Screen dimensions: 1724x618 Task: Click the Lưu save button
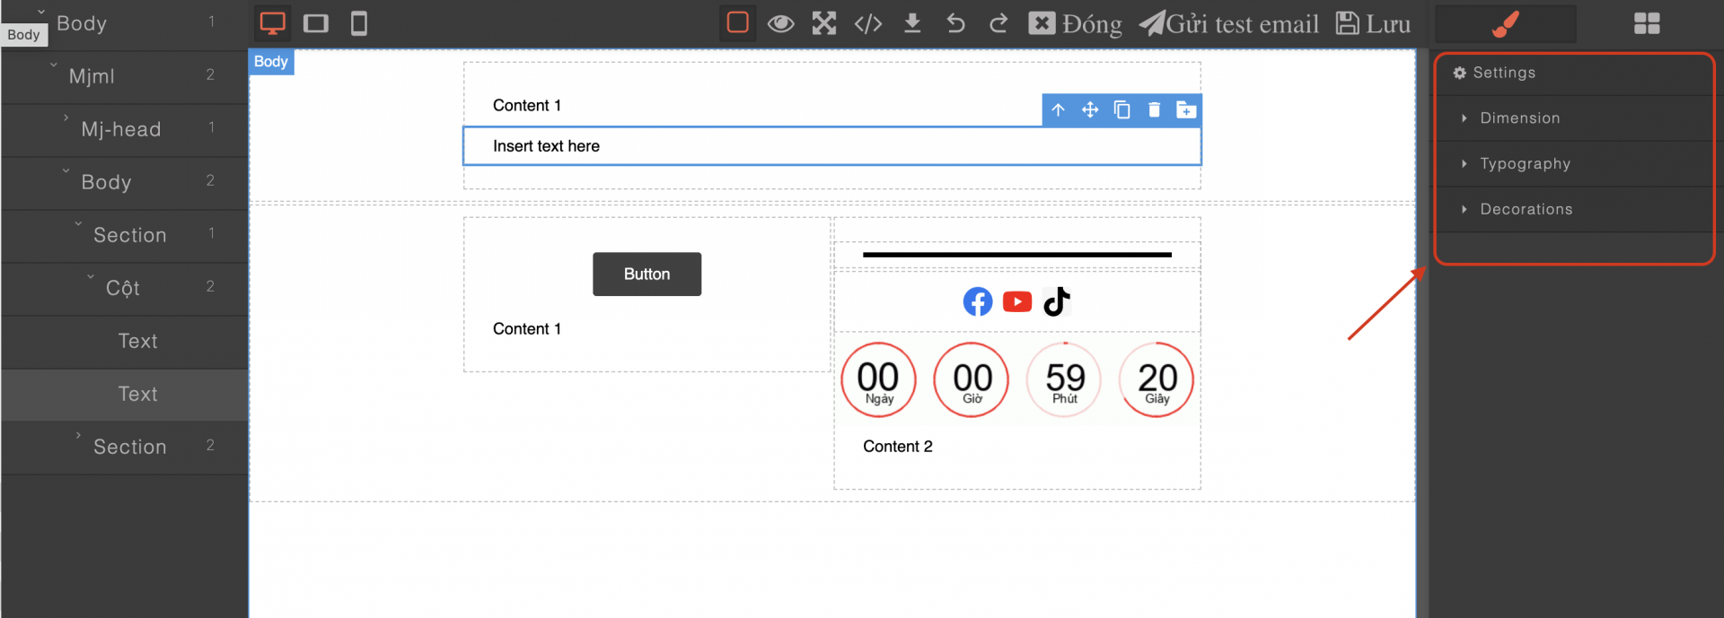click(1373, 23)
